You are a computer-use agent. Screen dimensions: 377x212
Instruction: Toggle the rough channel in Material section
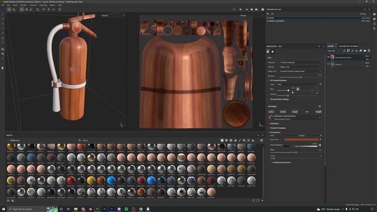pyautogui.click(x=295, y=111)
